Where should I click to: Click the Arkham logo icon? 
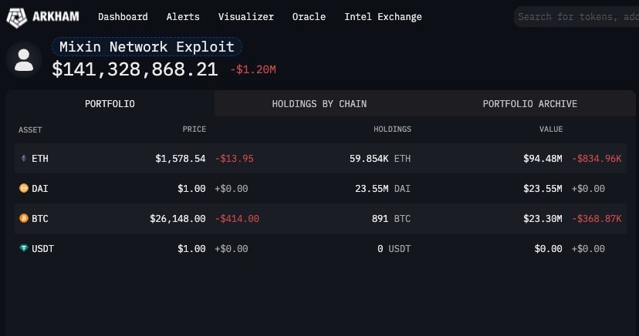[18, 16]
